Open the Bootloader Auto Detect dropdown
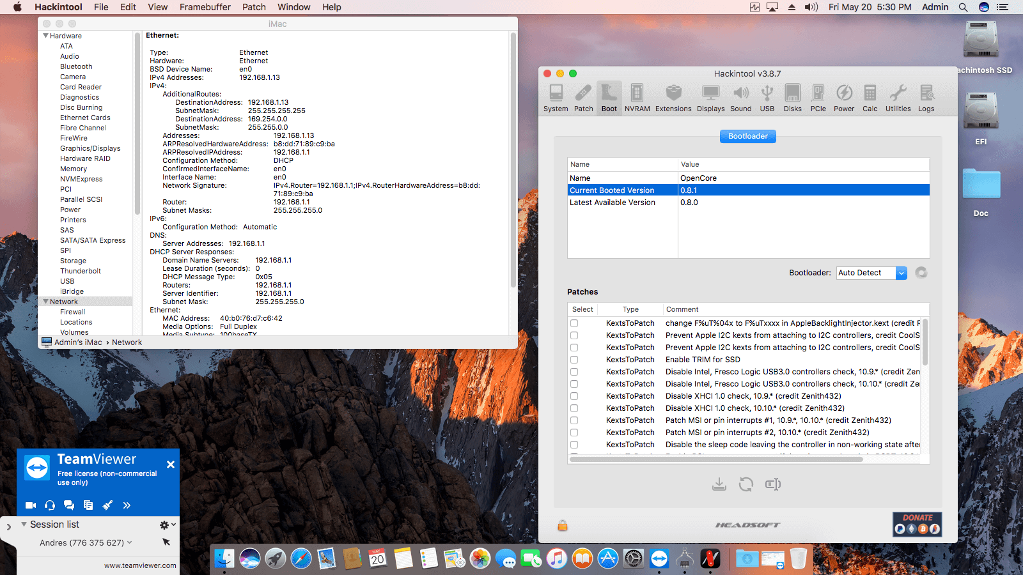 tap(871, 273)
